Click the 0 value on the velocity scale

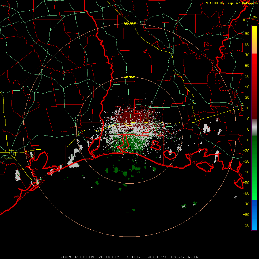248,129
